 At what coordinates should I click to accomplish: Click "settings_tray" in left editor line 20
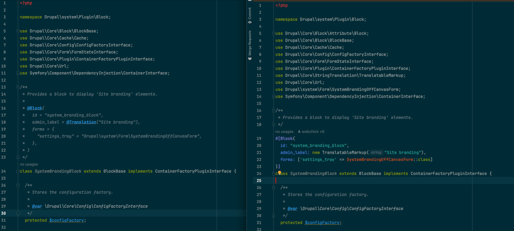pyautogui.click(x=56, y=136)
